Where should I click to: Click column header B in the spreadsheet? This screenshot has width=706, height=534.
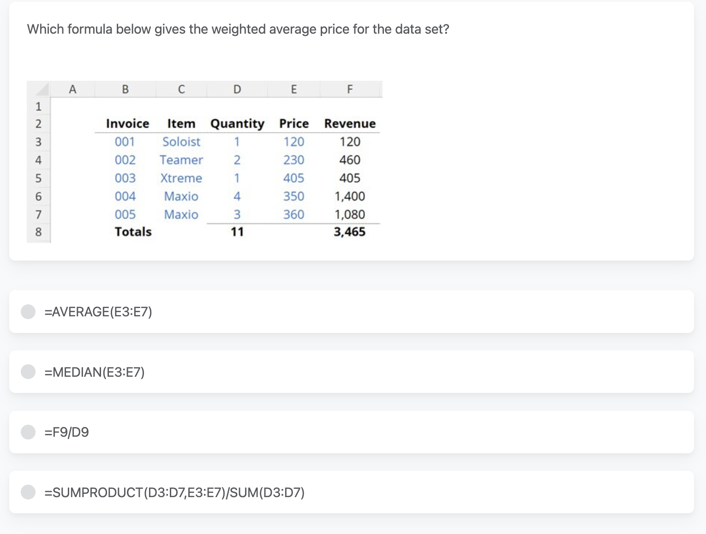tap(125, 89)
